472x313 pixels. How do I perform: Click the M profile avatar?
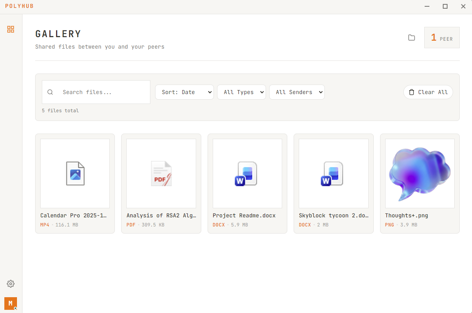(11, 304)
